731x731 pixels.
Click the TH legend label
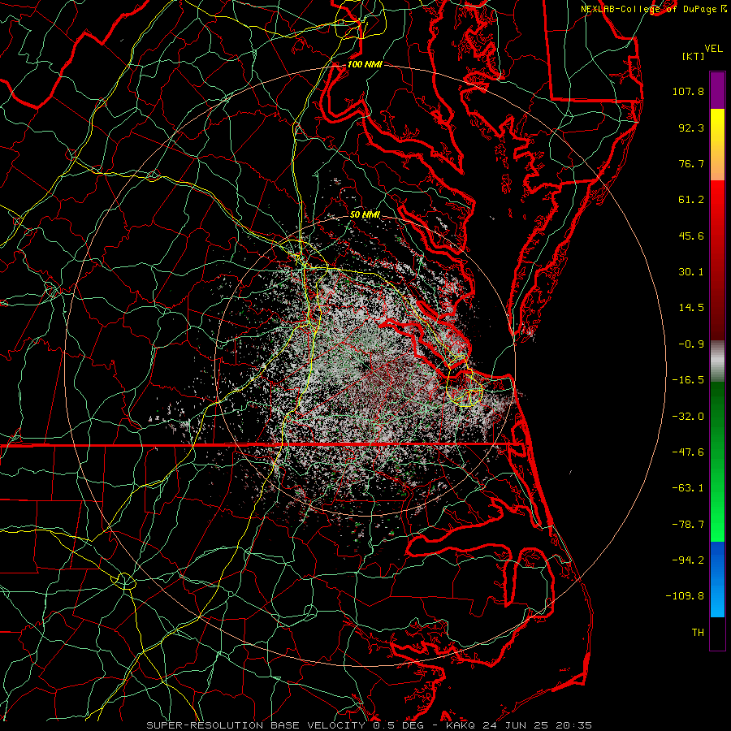click(698, 633)
